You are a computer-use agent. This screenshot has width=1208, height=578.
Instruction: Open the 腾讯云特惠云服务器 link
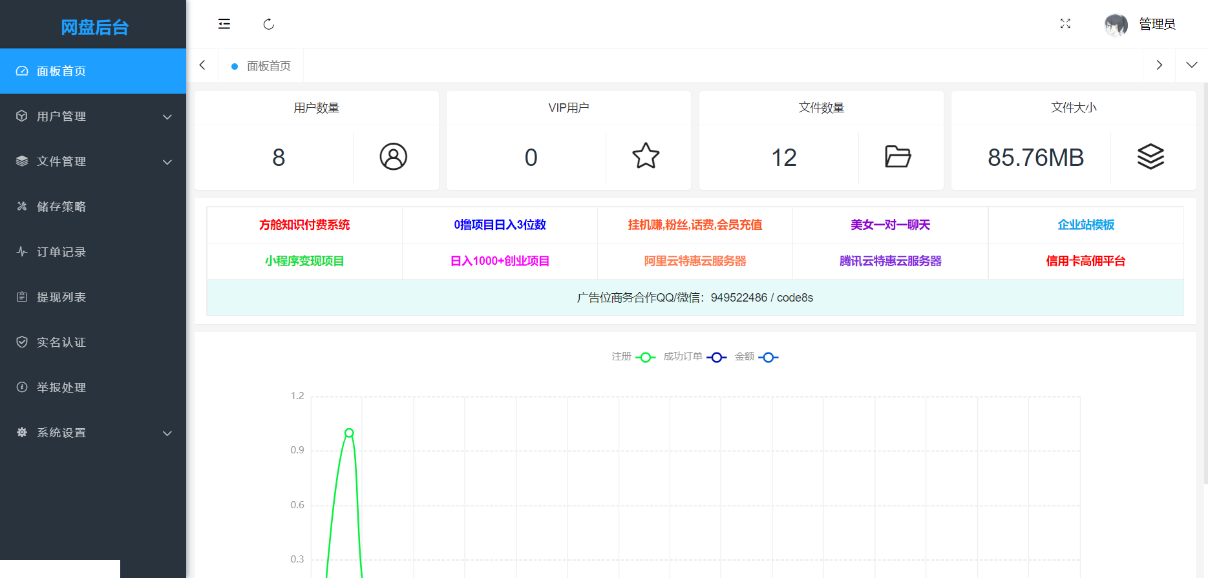tap(890, 261)
